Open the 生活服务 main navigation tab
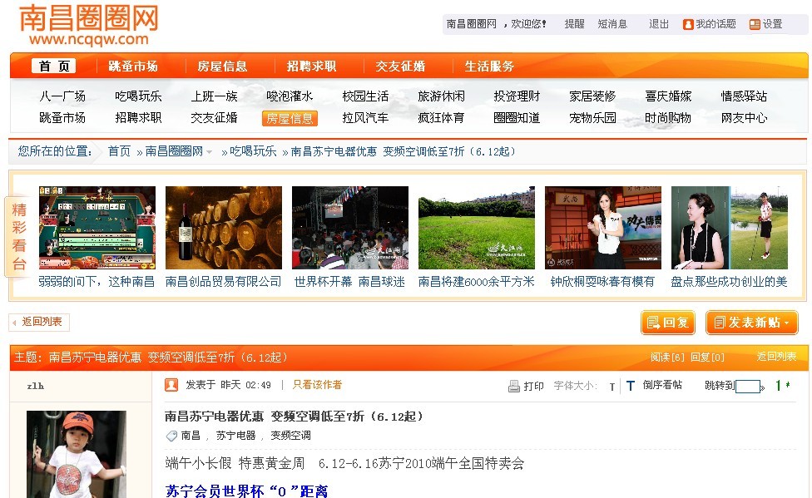Viewport: 812px width, 498px height. tap(489, 67)
